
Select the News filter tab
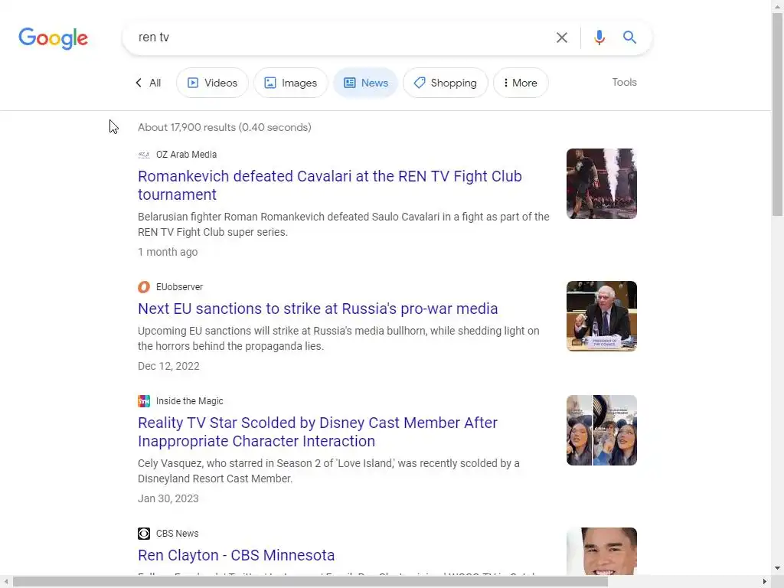[365, 83]
